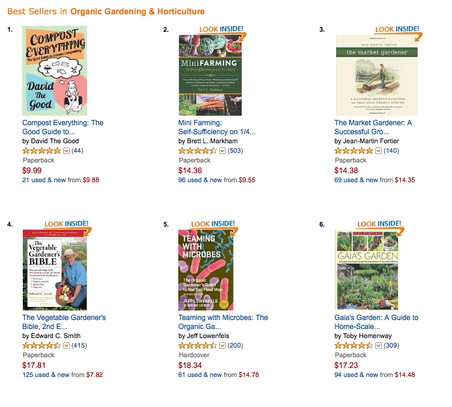The height and width of the screenshot is (407, 452).
Task: Click star rating of Gaia's Garden
Action: (354, 345)
